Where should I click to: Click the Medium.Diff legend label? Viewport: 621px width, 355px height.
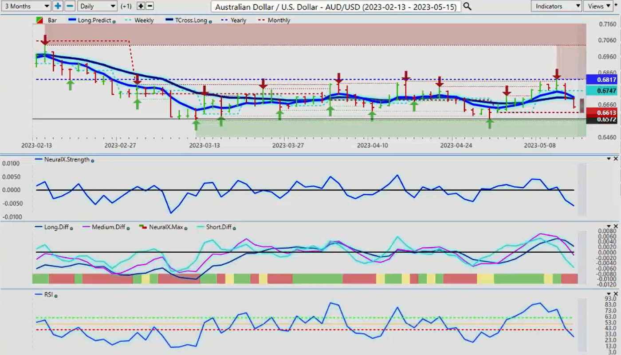tap(108, 227)
